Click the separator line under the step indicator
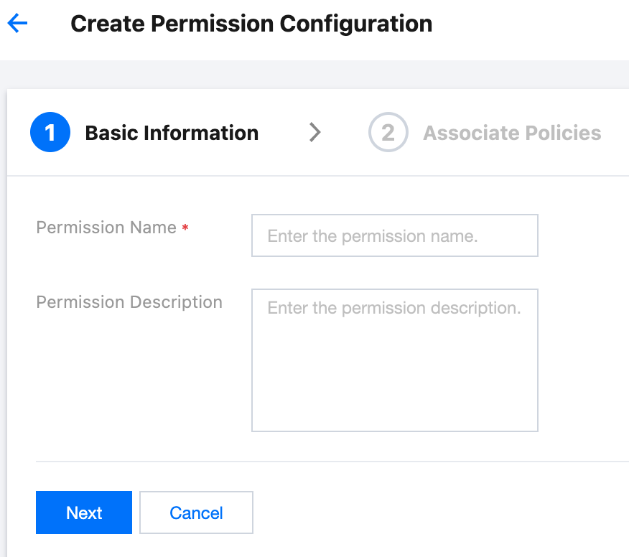629x557 pixels. coord(316,176)
